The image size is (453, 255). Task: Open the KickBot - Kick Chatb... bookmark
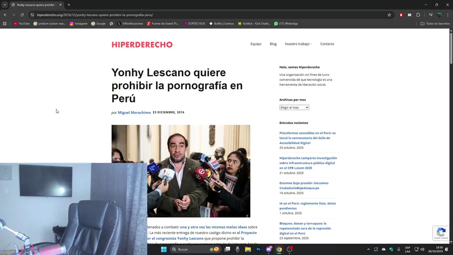[254, 24]
